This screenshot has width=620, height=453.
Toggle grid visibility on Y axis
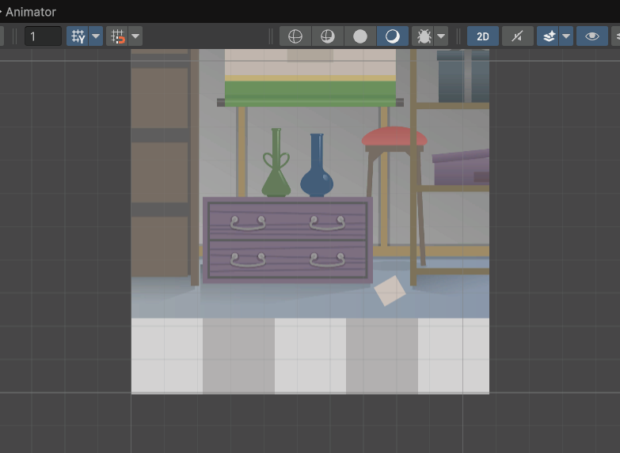point(78,36)
